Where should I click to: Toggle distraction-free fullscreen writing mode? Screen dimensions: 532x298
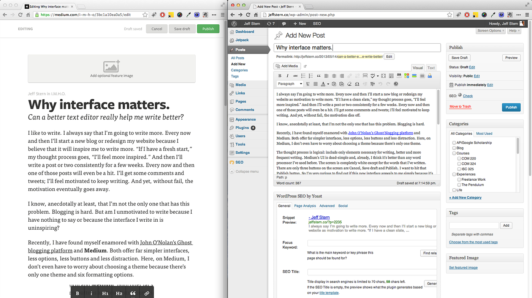pos(383,76)
